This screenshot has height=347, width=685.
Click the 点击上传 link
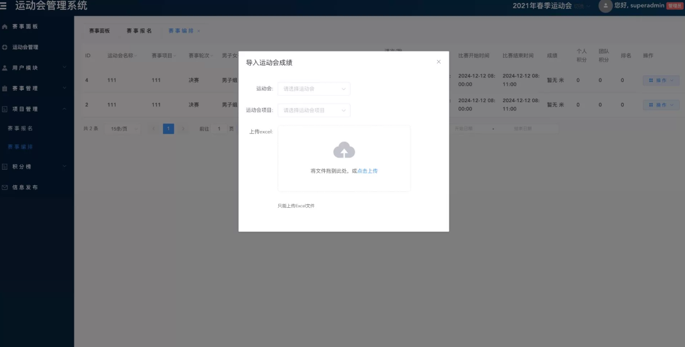click(x=367, y=171)
